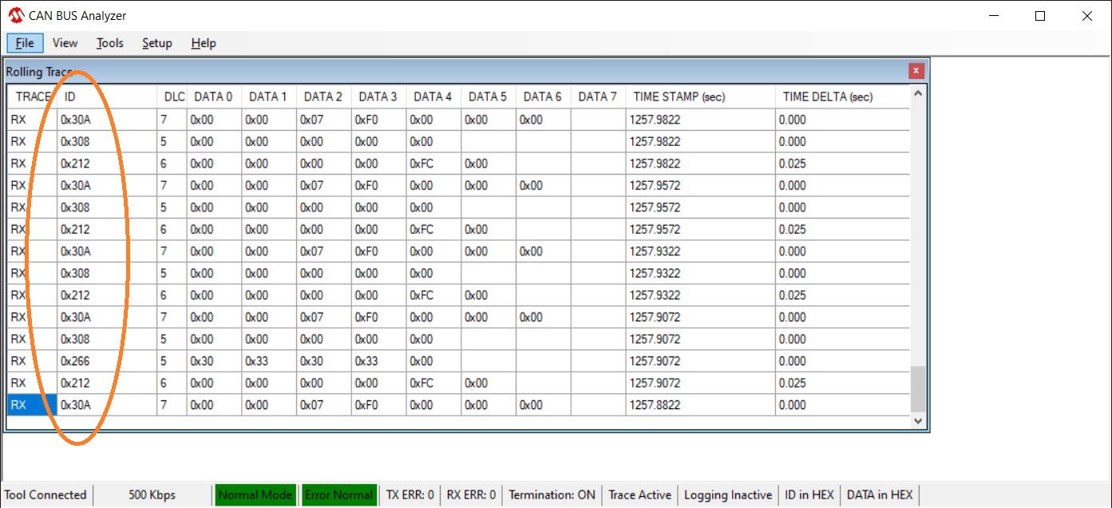Open the Help menu
This screenshot has width=1112, height=508.
(x=204, y=43)
